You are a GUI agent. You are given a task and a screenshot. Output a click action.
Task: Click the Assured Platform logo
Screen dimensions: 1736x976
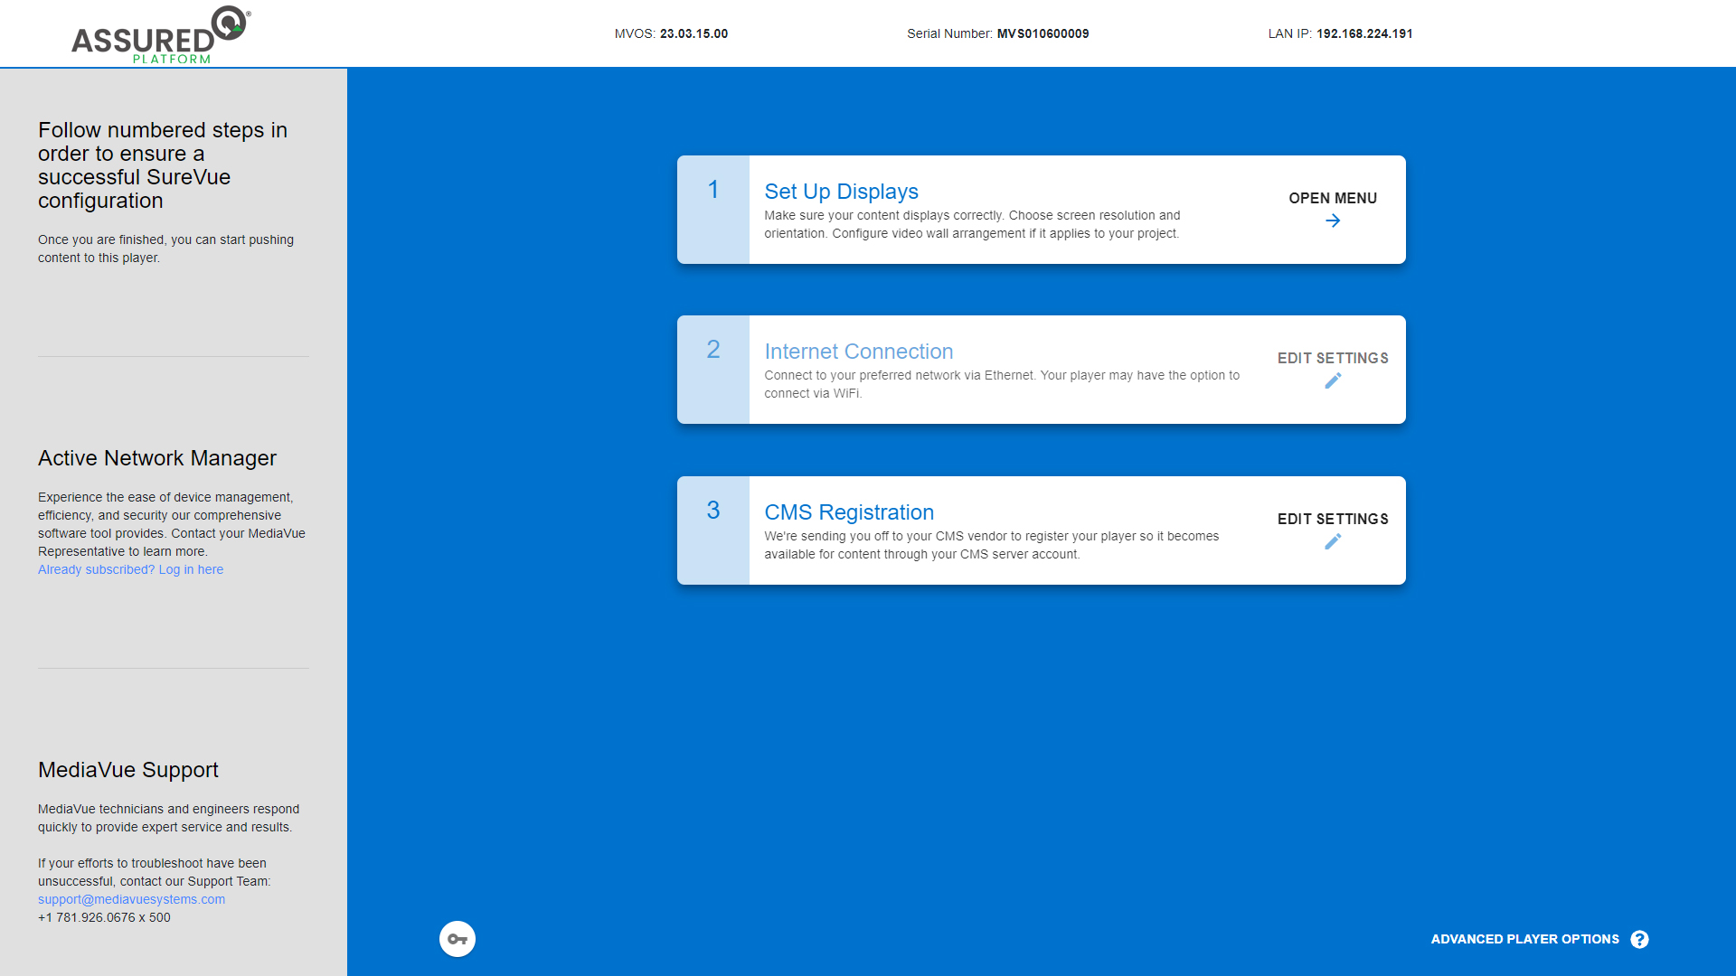tap(161, 35)
